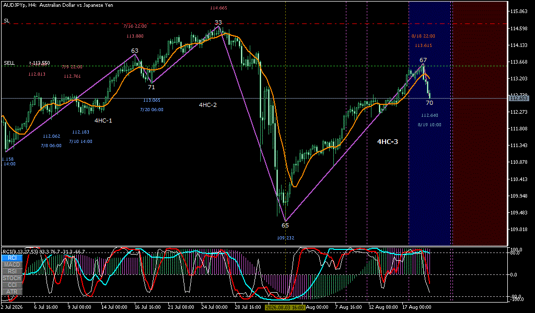
Task: Click 114.133 on the price scale
Action: (x=519, y=45)
